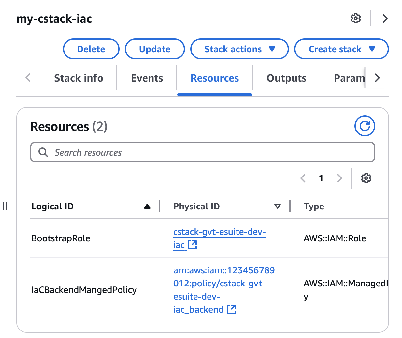Image resolution: width=402 pixels, height=338 pixels.
Task: Open the Outputs tab
Action: click(x=286, y=78)
